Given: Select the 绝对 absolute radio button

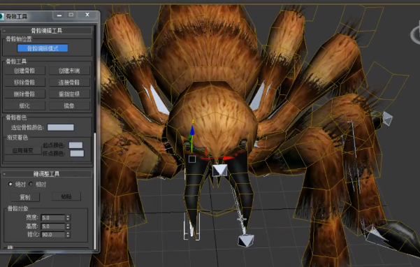Looking at the screenshot, I should [10, 184].
